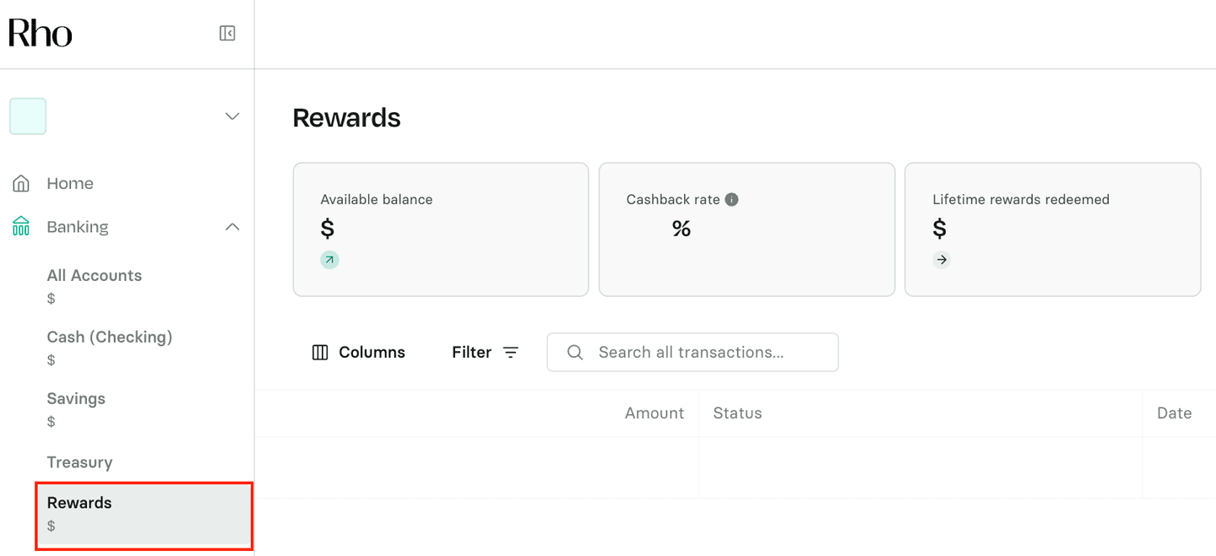The height and width of the screenshot is (556, 1216).
Task: Click the Banking building icon
Action: pos(21,226)
